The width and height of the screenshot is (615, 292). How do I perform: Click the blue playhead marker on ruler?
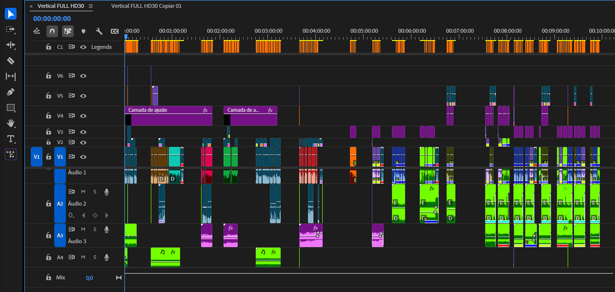(126, 36)
